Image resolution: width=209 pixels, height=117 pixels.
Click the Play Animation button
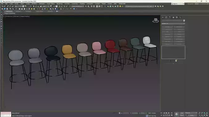pos(166,113)
